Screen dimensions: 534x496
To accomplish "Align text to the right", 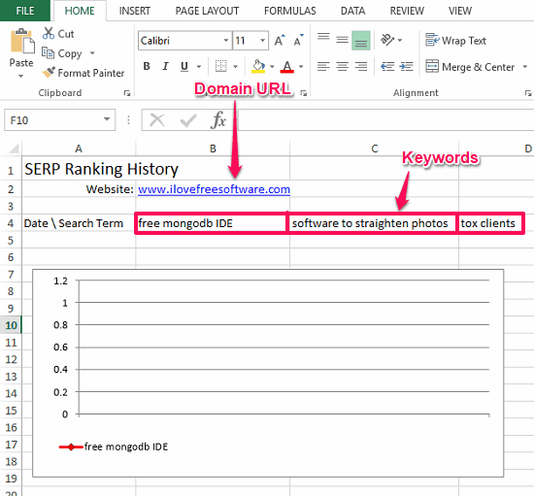I will click(x=360, y=66).
